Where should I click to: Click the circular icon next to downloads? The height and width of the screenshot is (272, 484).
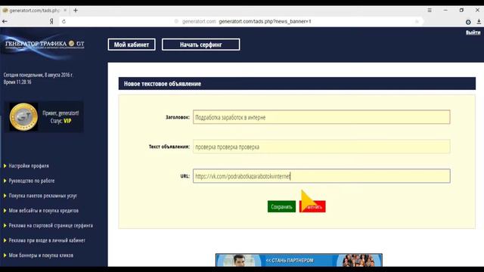pos(468,22)
